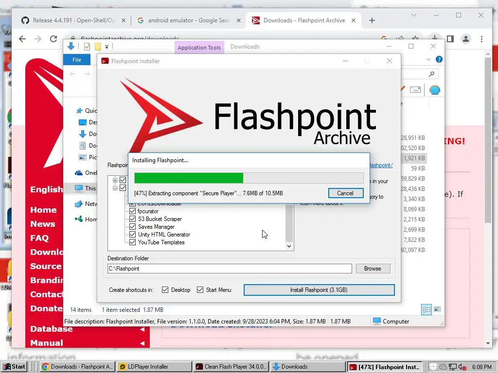Click the 28,951 KB file size entry
The width and height of the screenshot is (498, 373).
click(x=413, y=137)
